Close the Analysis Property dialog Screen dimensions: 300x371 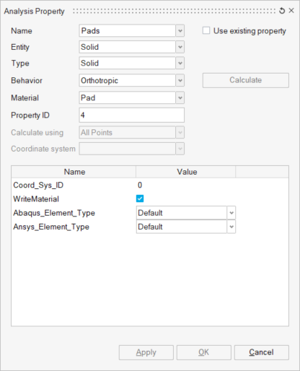coord(291,11)
